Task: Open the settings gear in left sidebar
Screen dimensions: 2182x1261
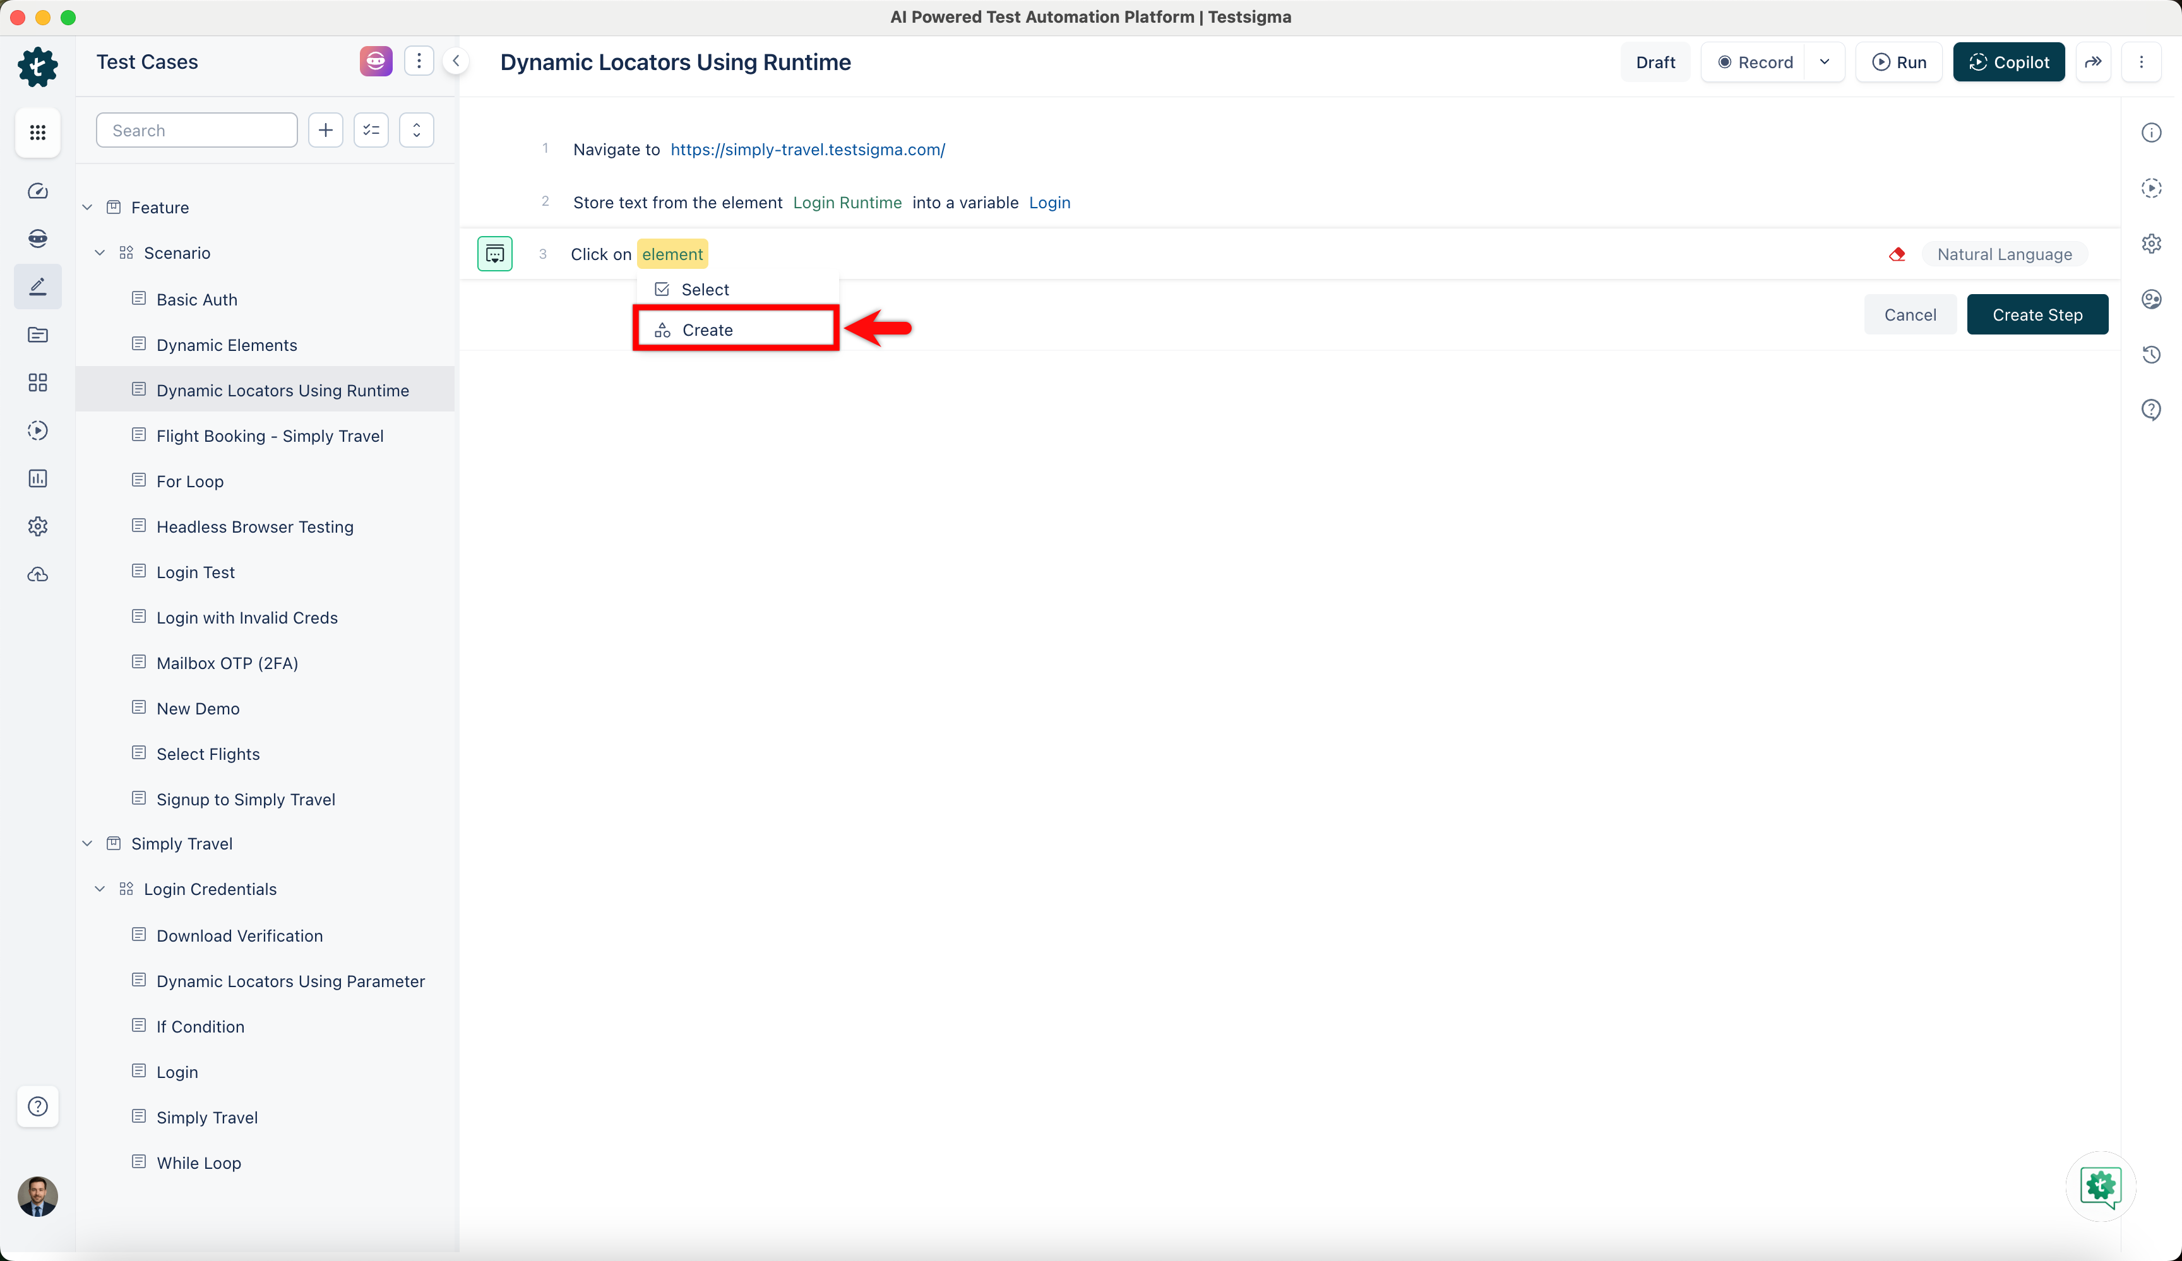Action: 37,526
